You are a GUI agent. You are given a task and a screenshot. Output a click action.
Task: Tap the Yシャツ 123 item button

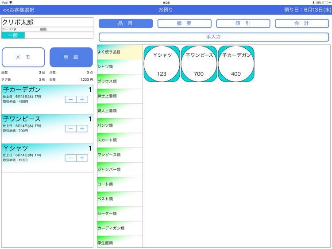tap(162, 64)
